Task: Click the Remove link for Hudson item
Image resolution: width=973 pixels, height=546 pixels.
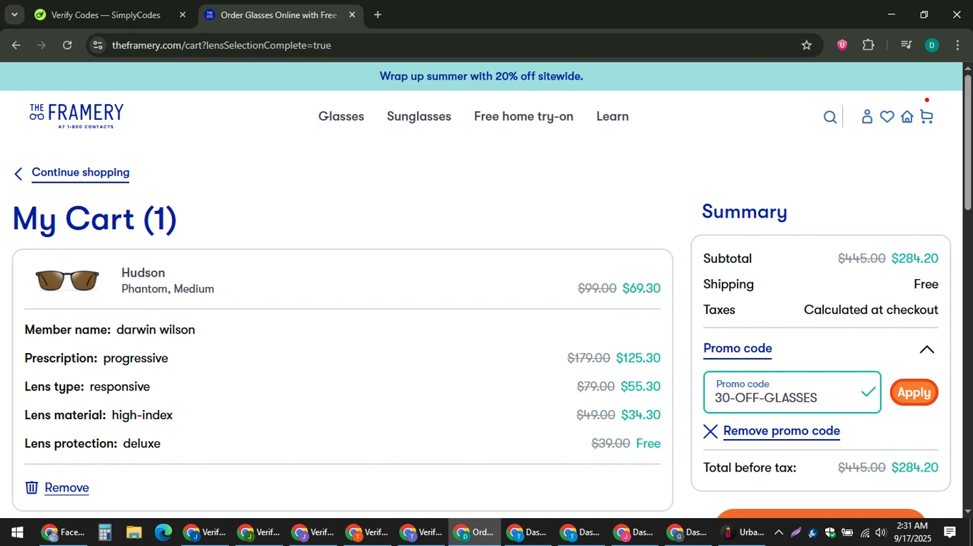Action: 67,488
